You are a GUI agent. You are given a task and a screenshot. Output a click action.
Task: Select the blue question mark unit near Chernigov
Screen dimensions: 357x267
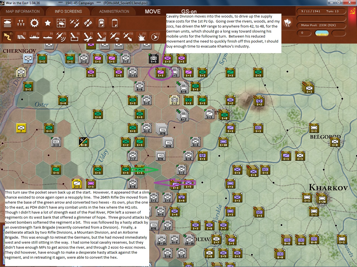[28, 58]
